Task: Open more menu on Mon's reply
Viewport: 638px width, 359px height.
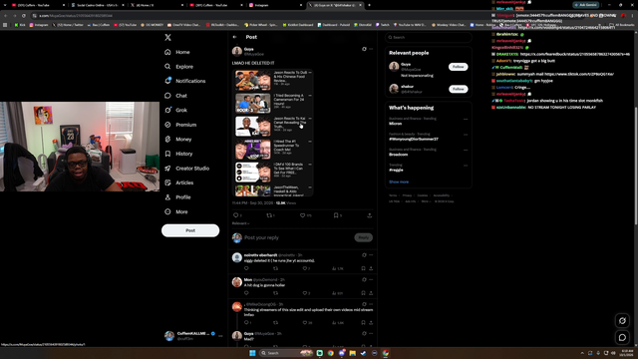Action: coord(371,279)
